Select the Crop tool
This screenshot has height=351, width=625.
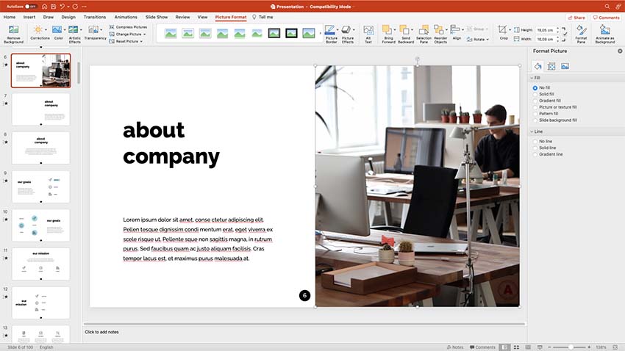point(502,33)
